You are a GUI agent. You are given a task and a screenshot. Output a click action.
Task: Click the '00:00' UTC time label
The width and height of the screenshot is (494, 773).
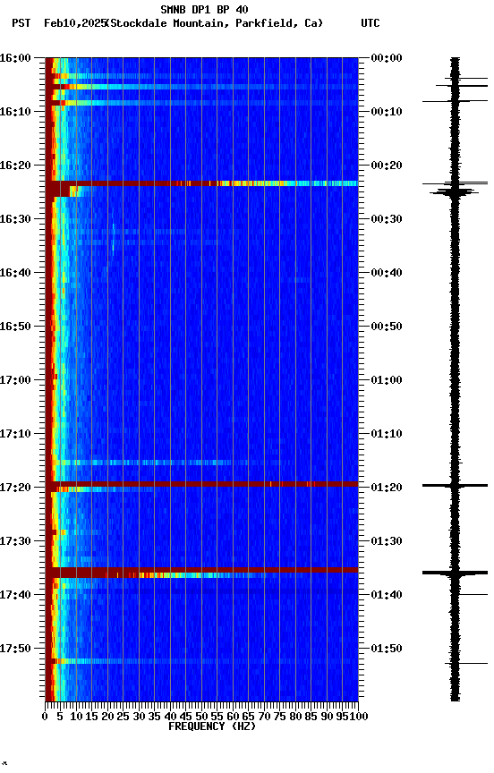(387, 58)
